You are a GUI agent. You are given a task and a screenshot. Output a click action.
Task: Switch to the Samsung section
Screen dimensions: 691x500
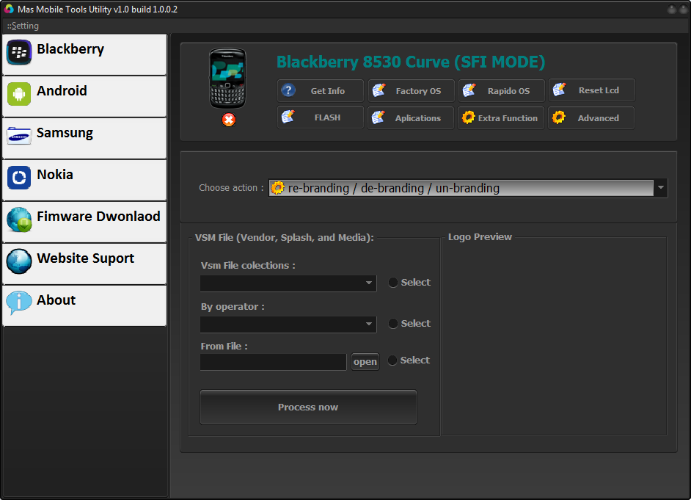point(84,138)
